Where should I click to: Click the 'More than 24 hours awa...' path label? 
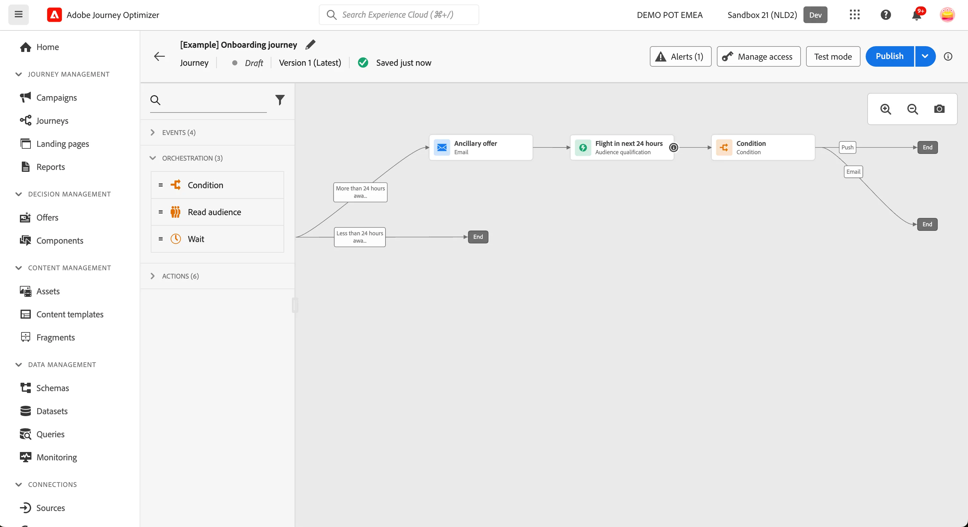[x=360, y=192]
